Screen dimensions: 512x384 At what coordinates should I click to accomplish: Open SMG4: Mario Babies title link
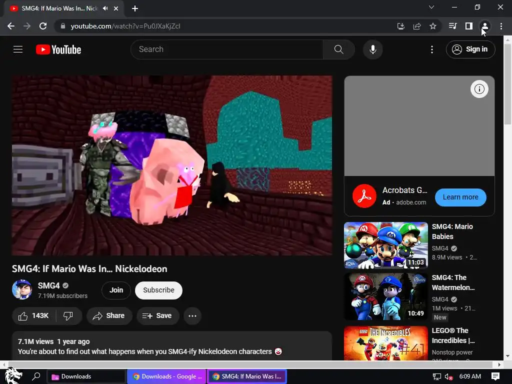coord(452,231)
